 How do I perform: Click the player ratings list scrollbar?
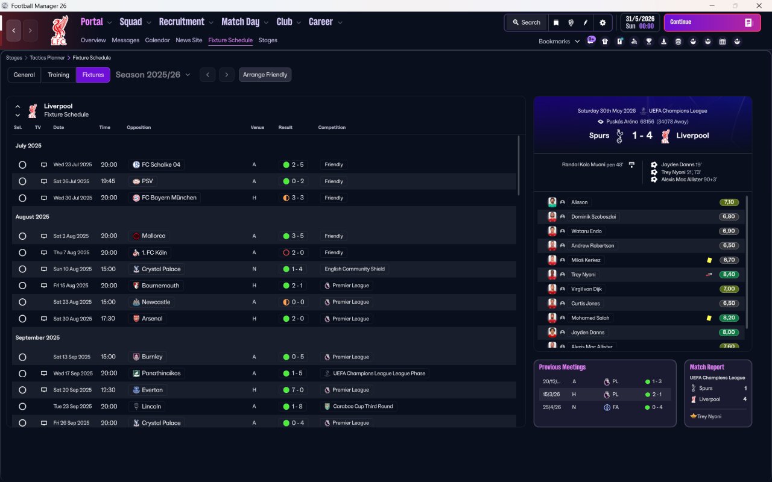747,261
